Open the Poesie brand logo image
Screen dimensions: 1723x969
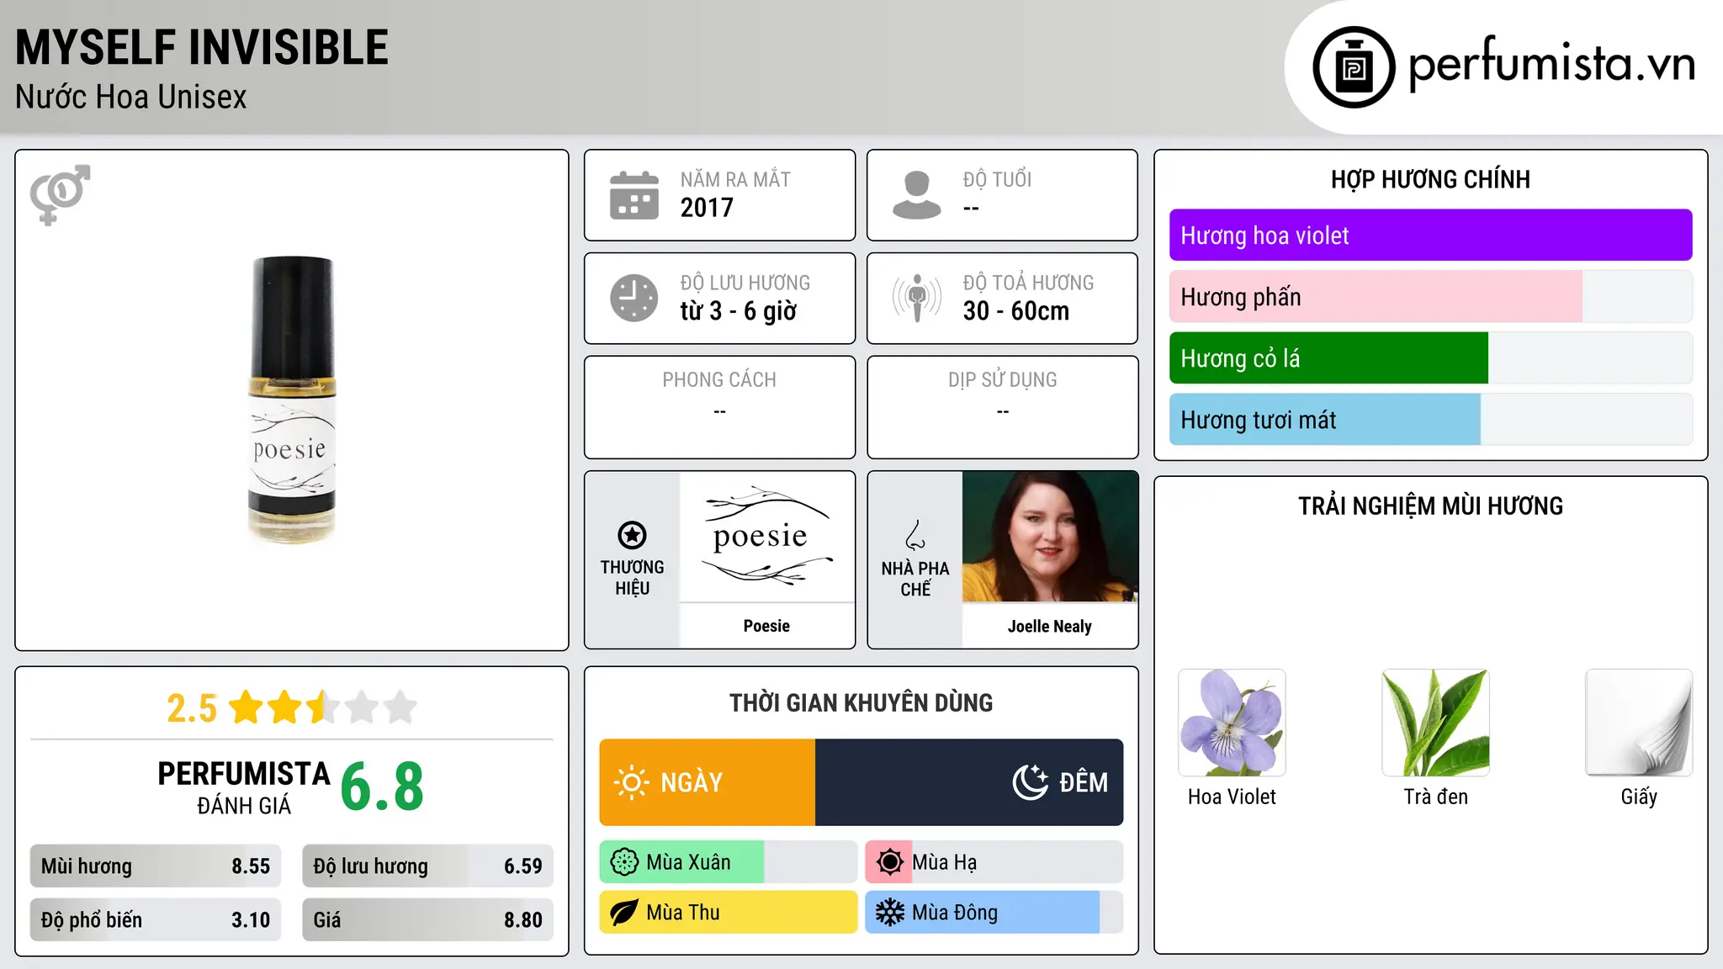pos(766,537)
